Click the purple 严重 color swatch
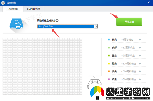153x101 pixels. pyautogui.click(x=109, y=79)
